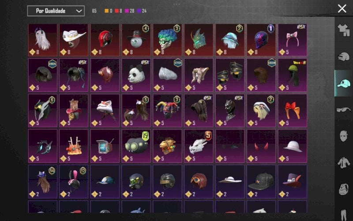Select the black snapback cap item
This screenshot has width=353, height=221.
[261, 182]
